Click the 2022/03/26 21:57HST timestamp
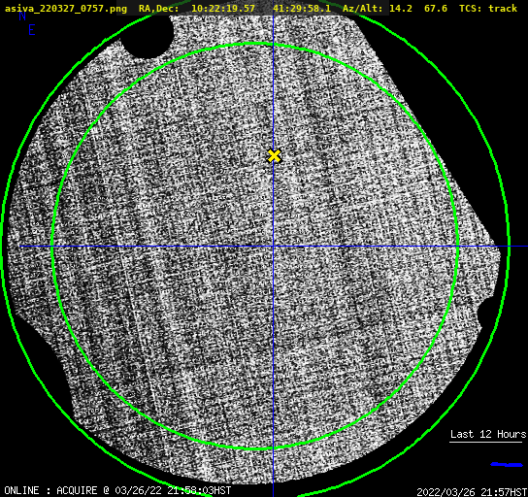Image resolution: width=528 pixels, height=497 pixels. 472,492
